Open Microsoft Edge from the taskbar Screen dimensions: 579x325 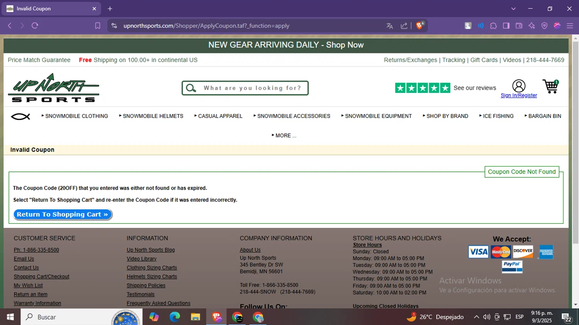pos(174,317)
